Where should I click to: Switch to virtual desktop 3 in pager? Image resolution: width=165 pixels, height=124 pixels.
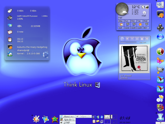(x=107, y=122)
